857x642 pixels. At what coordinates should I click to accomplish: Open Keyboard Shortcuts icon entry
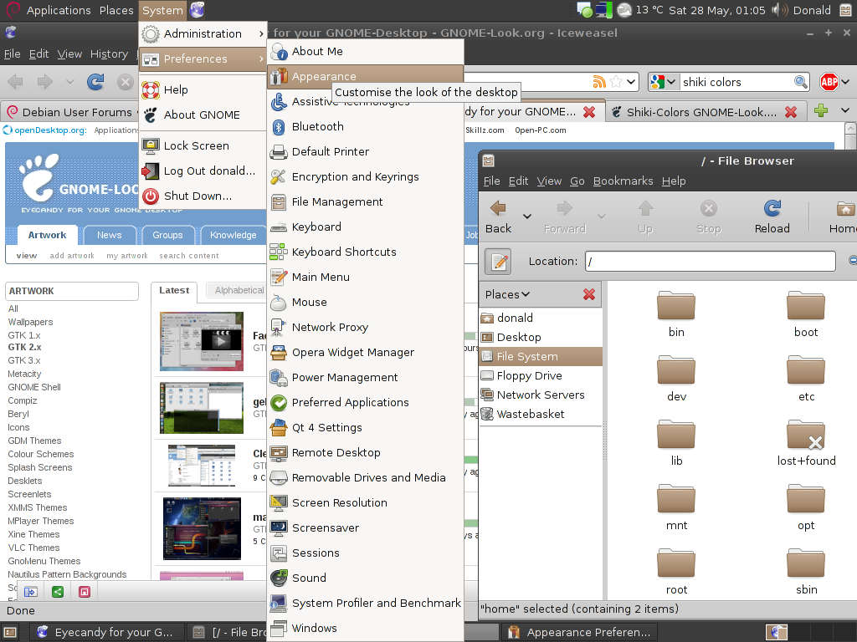[x=279, y=252]
